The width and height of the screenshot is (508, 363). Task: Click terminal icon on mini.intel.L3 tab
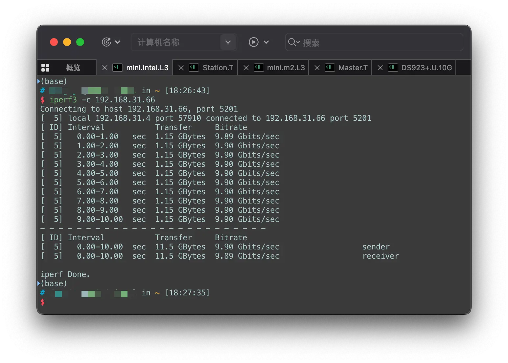[x=118, y=68]
